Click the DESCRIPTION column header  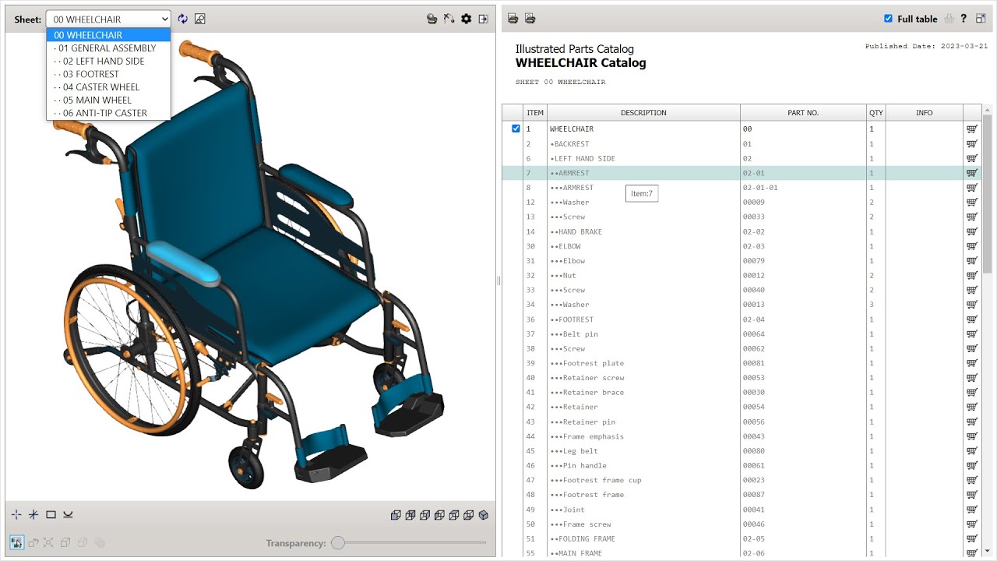pos(643,113)
